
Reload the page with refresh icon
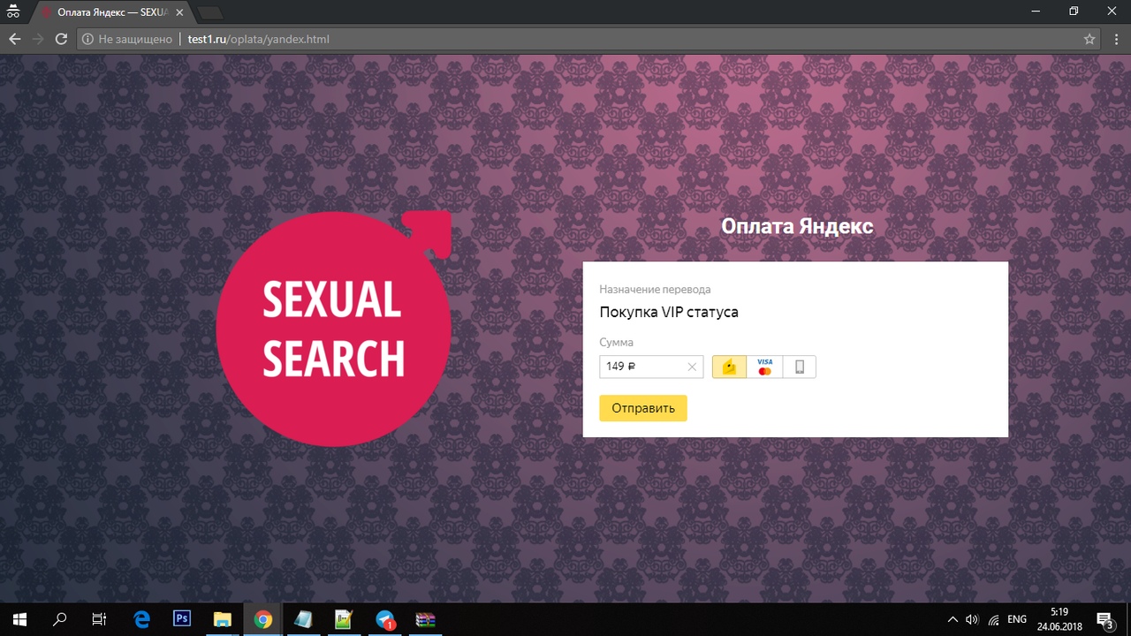click(x=61, y=39)
